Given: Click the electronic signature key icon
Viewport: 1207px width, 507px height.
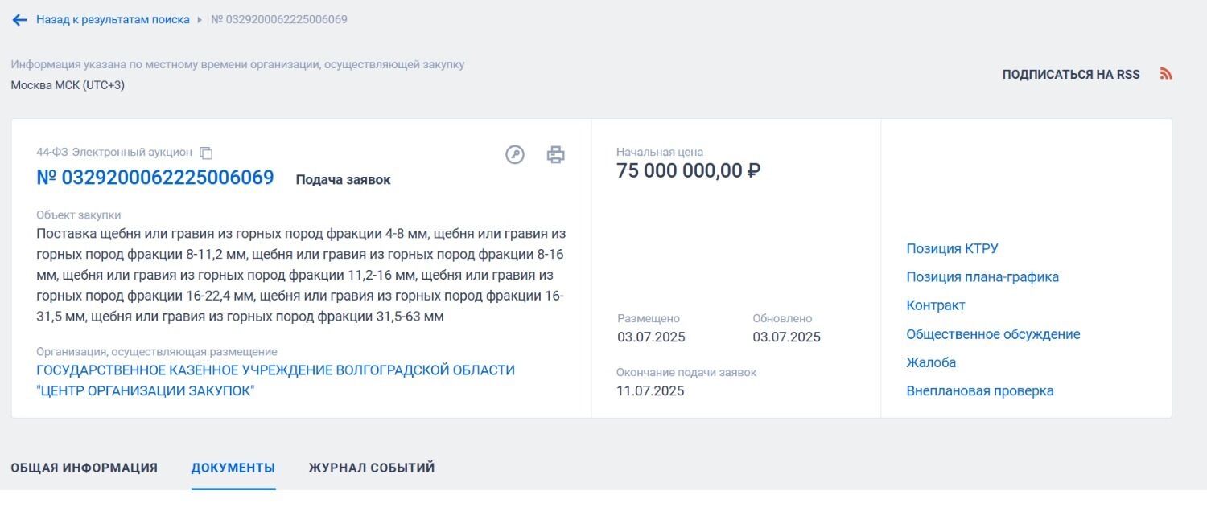Looking at the screenshot, I should [515, 155].
